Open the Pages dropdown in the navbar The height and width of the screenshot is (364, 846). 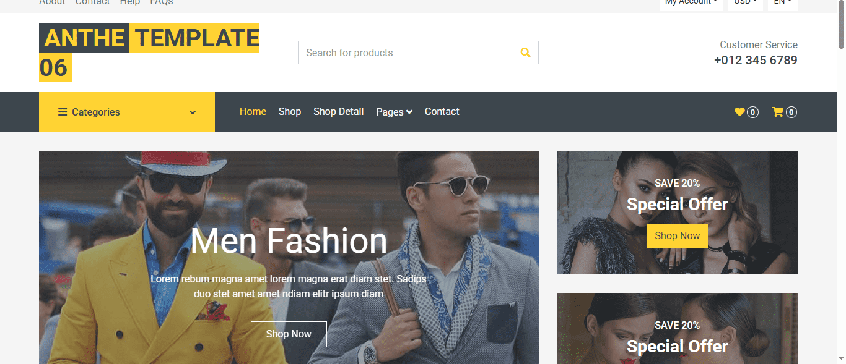394,112
